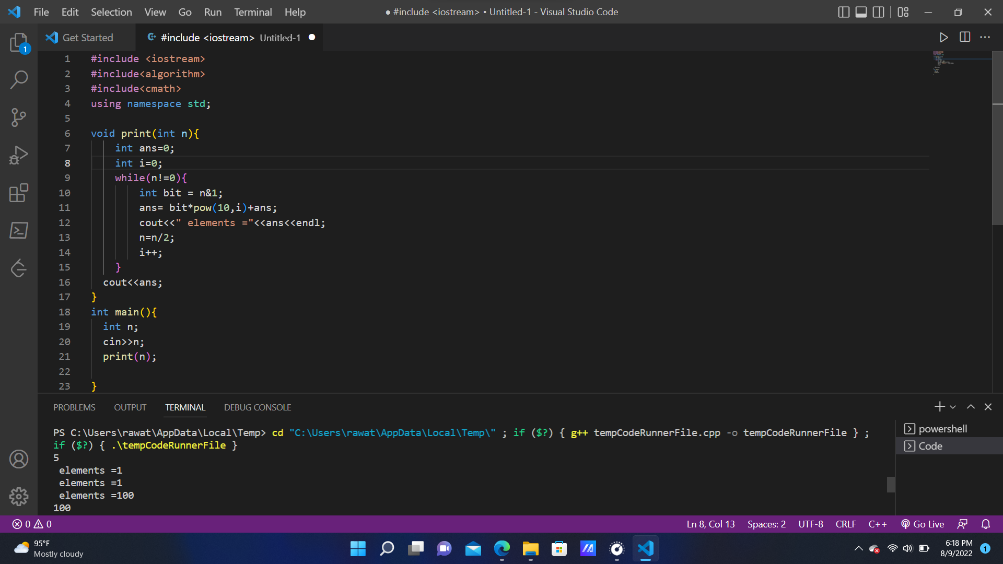The height and width of the screenshot is (564, 1003).
Task: Open the Source Control view
Action: (19, 118)
